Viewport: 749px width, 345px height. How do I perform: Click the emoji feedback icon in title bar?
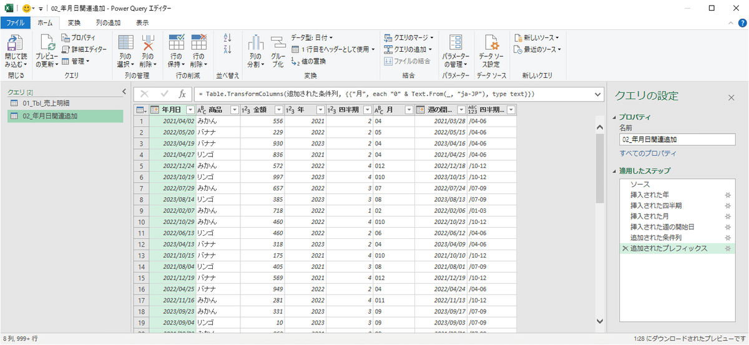point(26,8)
